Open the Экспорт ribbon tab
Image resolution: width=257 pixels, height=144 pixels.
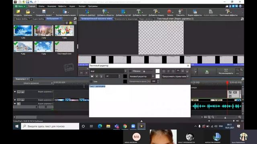82,6
